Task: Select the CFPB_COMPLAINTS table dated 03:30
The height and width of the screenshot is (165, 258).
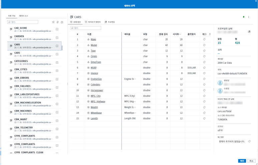Action: [34, 137]
